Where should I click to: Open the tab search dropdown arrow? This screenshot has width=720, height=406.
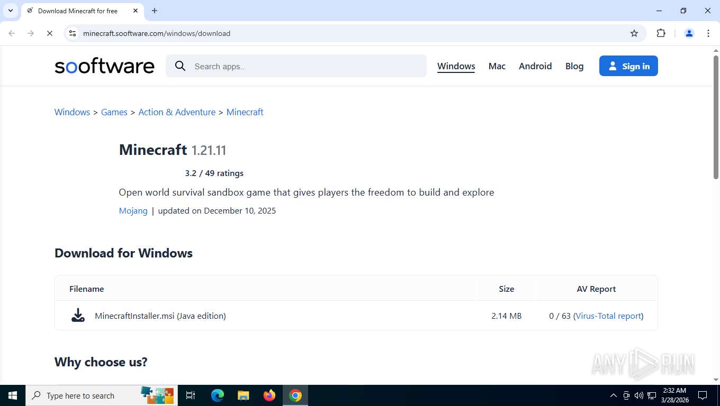click(x=10, y=11)
